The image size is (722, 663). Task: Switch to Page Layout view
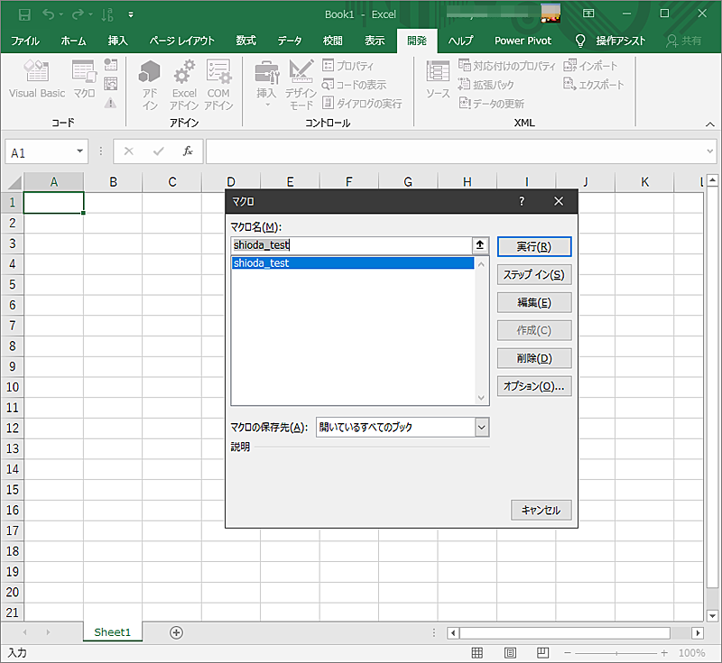[510, 652]
